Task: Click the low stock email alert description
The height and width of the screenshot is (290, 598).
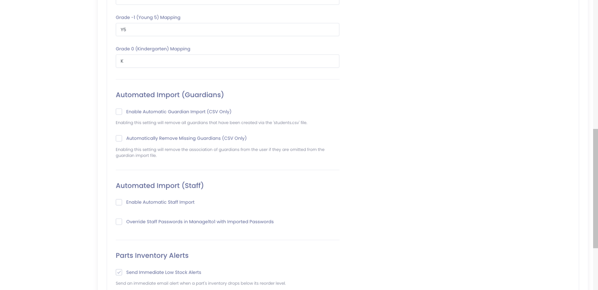Action: [201, 283]
